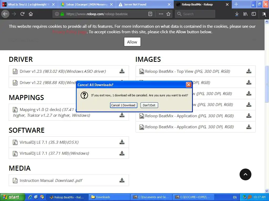269x201 pixels.
Task: Close the What Is Tiny11 tab
Action: point(53,4)
